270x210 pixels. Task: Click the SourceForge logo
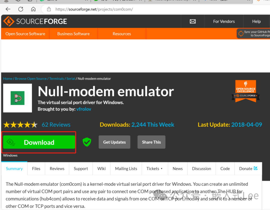[x=35, y=21]
